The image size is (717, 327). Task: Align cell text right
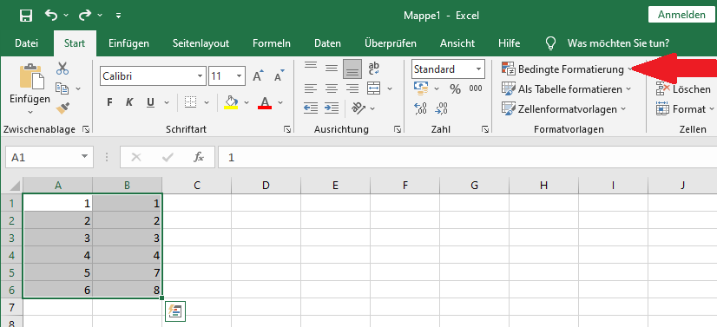(x=352, y=88)
